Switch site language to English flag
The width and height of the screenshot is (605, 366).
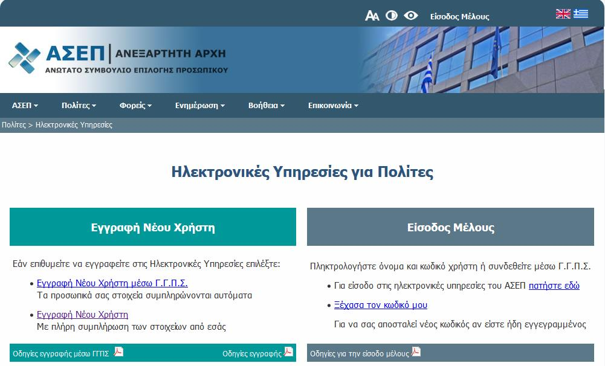click(563, 14)
